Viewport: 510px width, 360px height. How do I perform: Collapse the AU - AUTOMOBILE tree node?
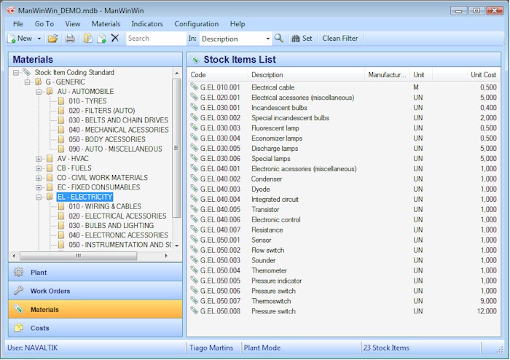point(39,92)
